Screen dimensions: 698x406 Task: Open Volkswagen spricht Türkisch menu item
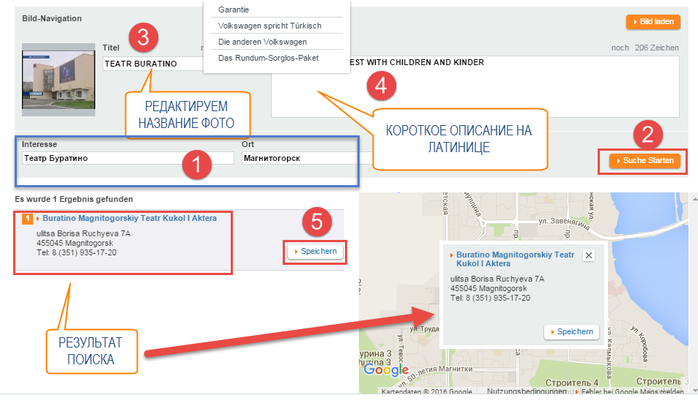(270, 26)
